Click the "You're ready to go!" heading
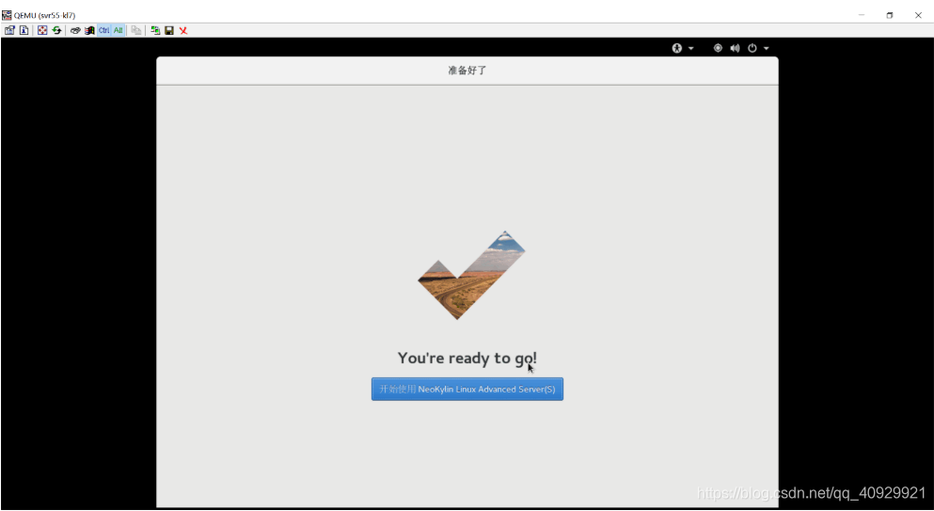This screenshot has height=511, width=934. click(467, 358)
